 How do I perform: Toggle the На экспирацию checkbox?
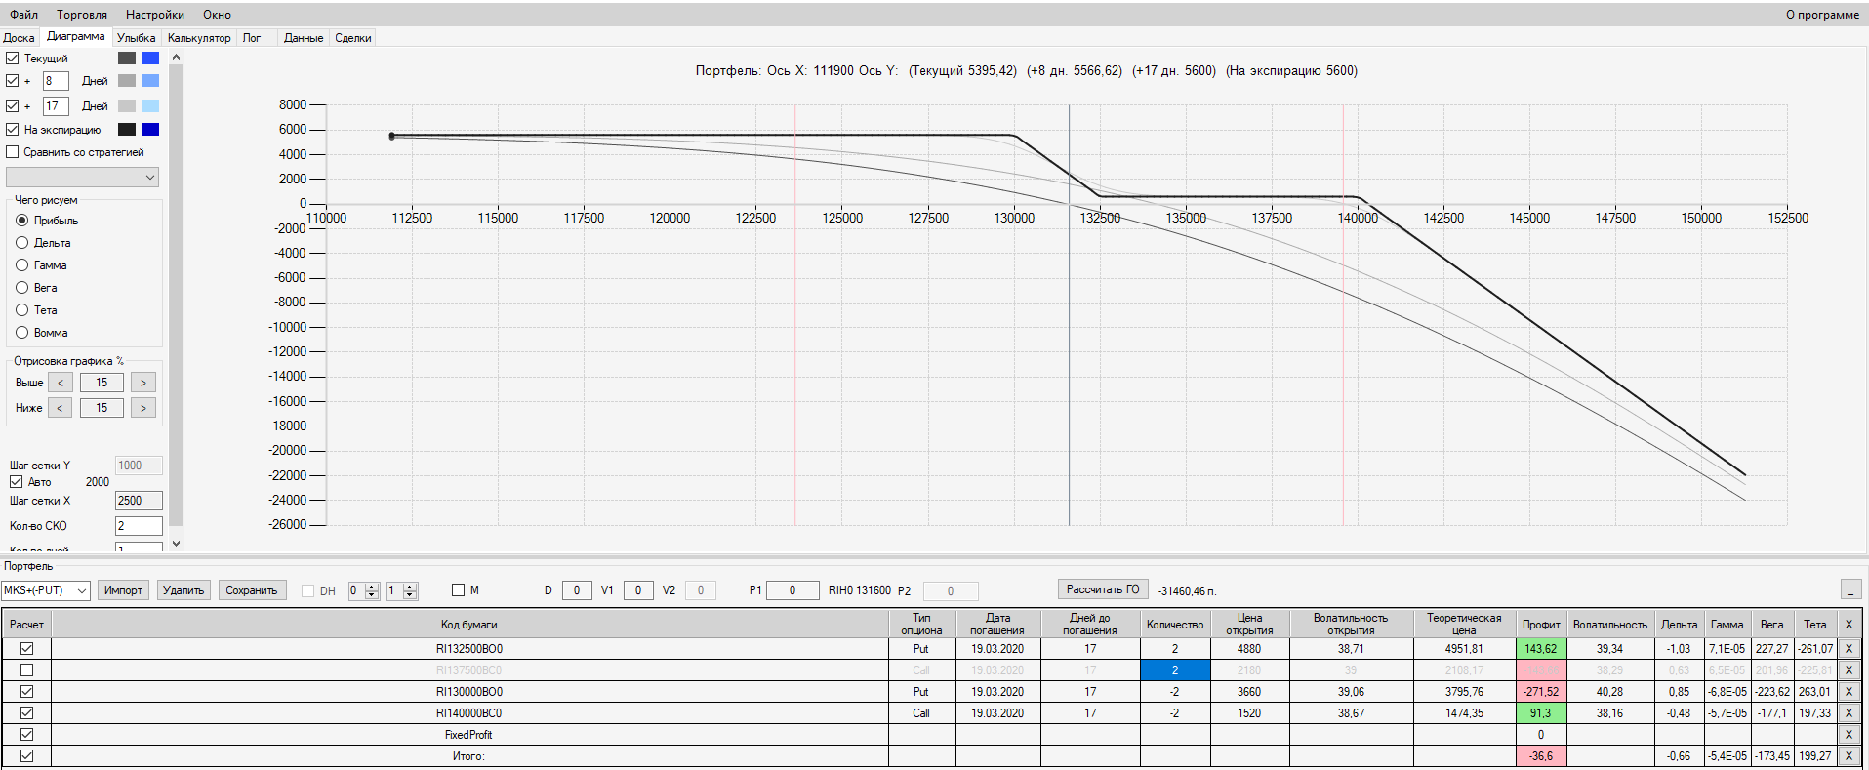13,129
